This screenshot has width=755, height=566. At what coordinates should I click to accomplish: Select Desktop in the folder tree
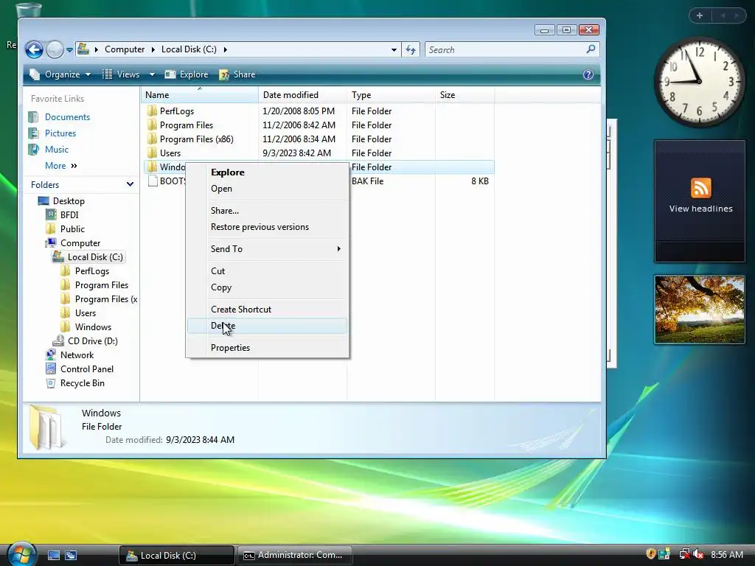click(x=69, y=201)
